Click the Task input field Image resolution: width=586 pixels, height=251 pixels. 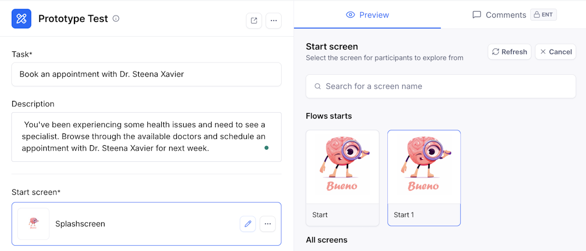click(147, 74)
